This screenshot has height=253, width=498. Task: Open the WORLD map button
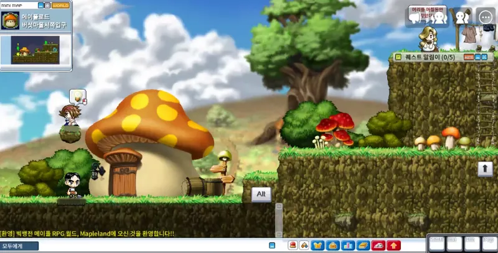coord(60,6)
